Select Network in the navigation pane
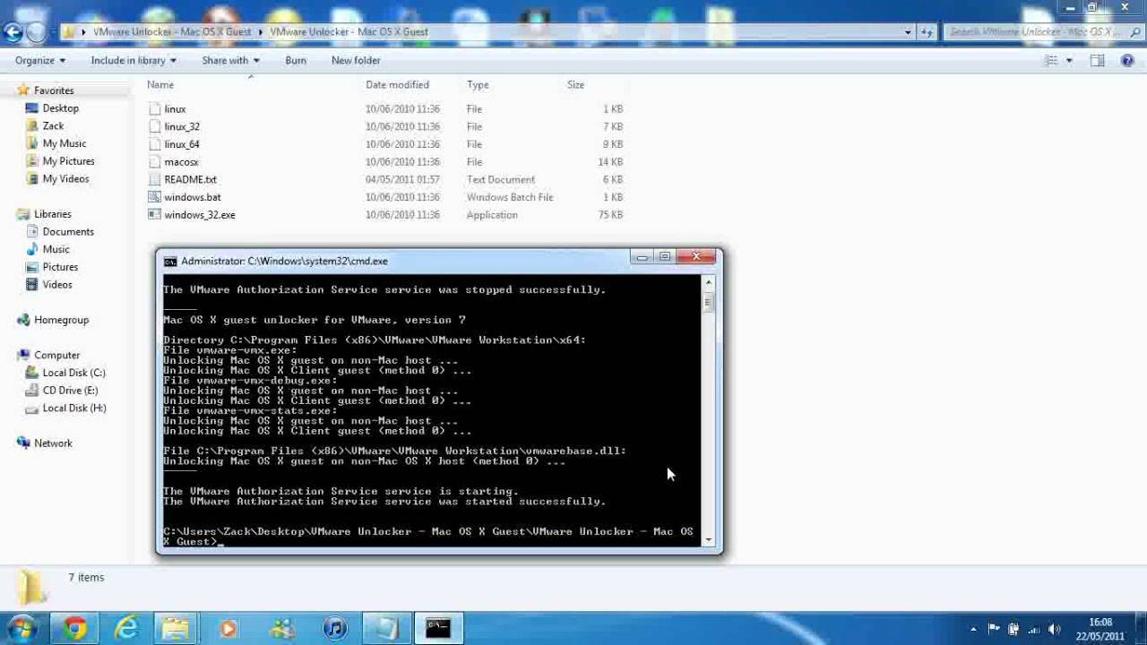Viewport: 1147px width, 645px height. tap(53, 443)
